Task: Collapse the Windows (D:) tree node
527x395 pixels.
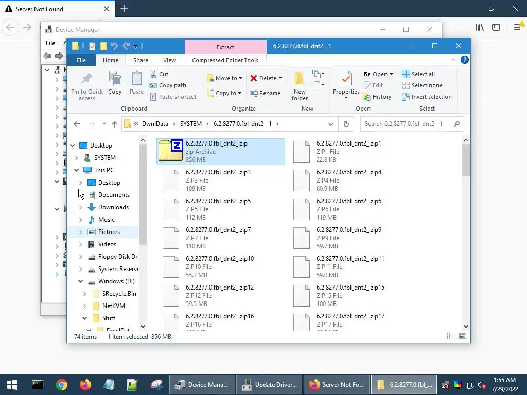Action: pos(81,281)
